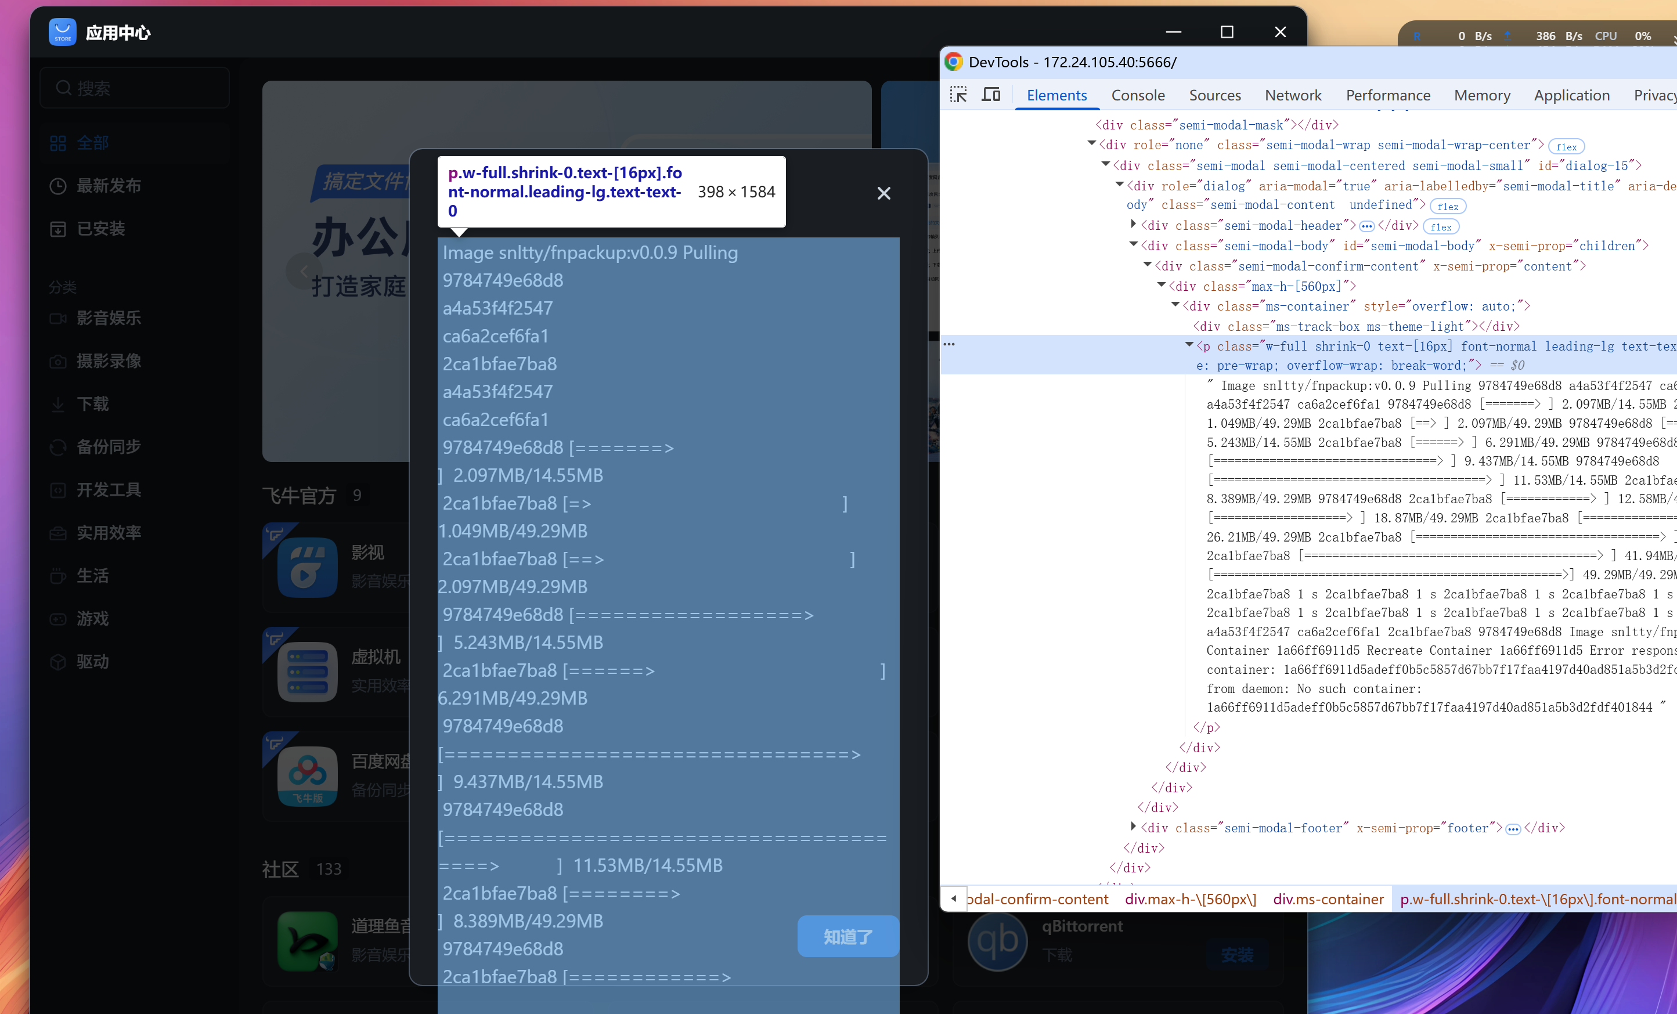Click the app store logo icon
The width and height of the screenshot is (1677, 1014).
[62, 32]
